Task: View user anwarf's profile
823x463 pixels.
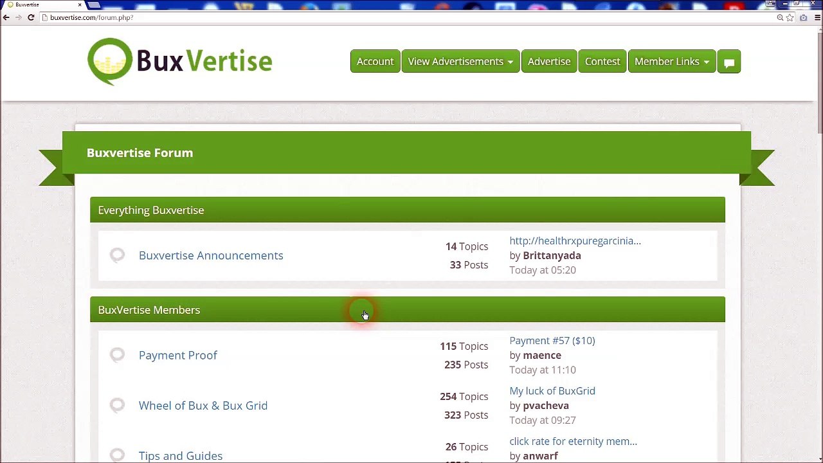Action: (x=540, y=456)
